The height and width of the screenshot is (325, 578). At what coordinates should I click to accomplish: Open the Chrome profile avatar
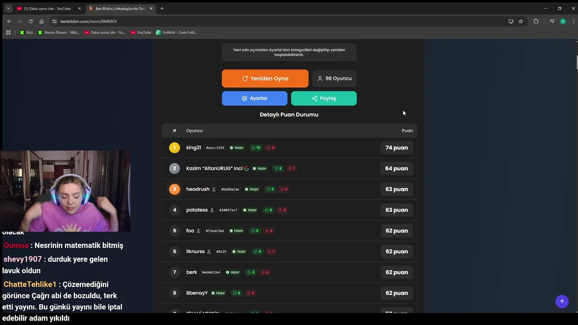pos(563,21)
